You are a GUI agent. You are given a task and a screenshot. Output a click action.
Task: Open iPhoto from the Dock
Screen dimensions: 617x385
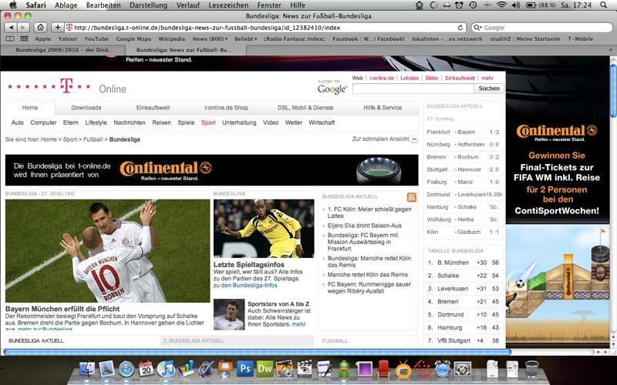coord(284,369)
